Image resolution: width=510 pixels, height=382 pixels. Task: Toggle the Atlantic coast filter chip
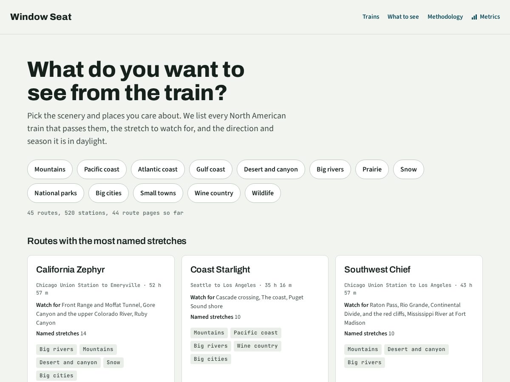[x=158, y=169]
